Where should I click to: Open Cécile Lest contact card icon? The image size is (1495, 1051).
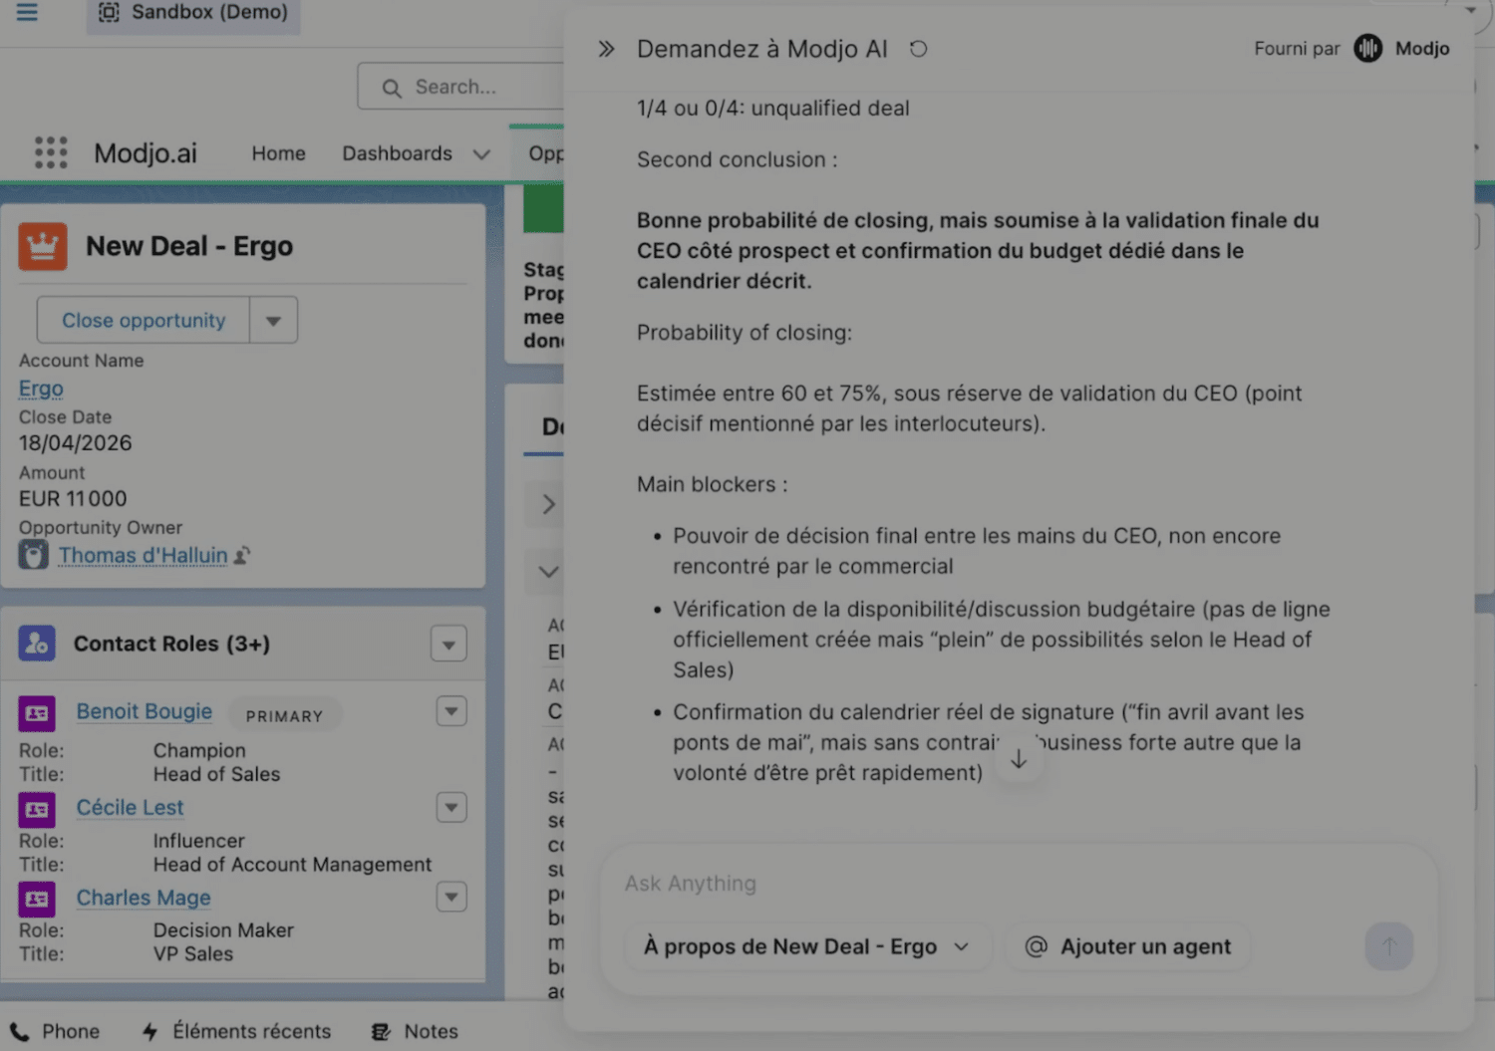point(37,809)
